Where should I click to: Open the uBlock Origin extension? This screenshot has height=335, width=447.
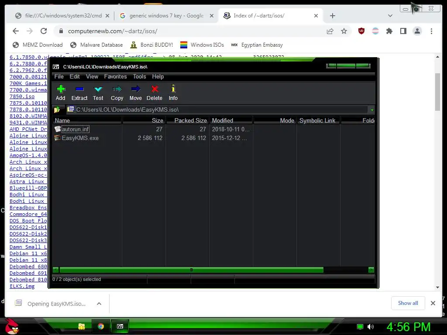pyautogui.click(x=361, y=31)
